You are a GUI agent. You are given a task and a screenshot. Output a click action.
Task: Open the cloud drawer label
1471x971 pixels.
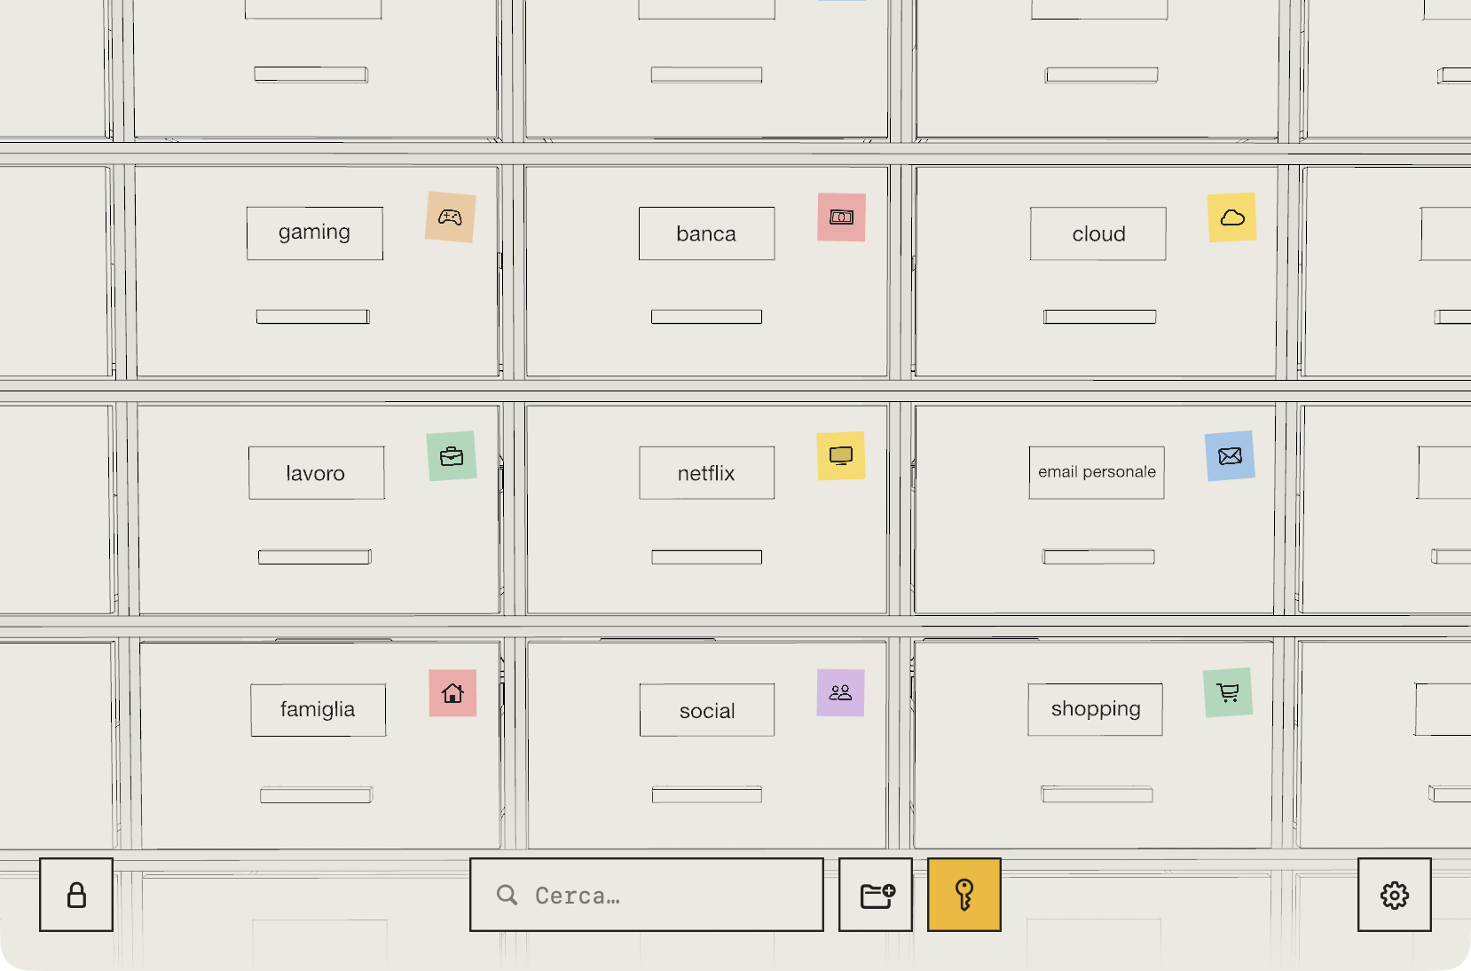(x=1098, y=233)
